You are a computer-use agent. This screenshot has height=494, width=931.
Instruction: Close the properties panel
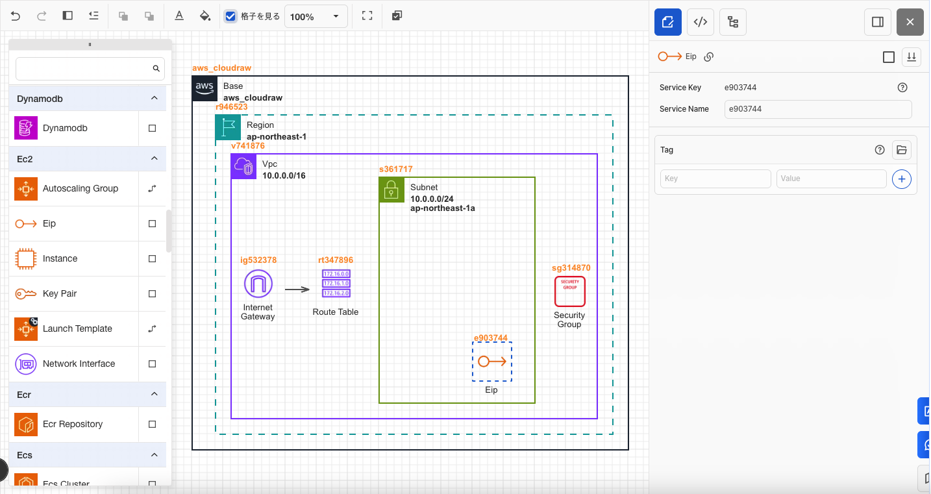coord(910,22)
